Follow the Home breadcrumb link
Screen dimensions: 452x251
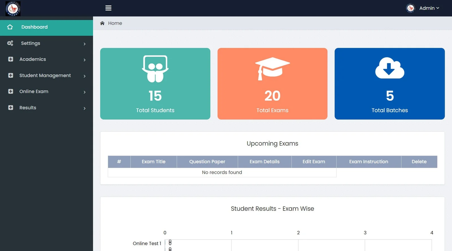(x=115, y=23)
